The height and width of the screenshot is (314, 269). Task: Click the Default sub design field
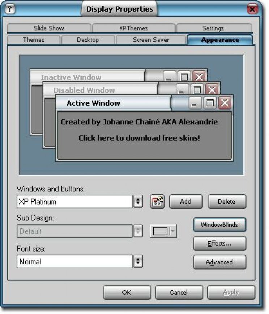[75, 231]
